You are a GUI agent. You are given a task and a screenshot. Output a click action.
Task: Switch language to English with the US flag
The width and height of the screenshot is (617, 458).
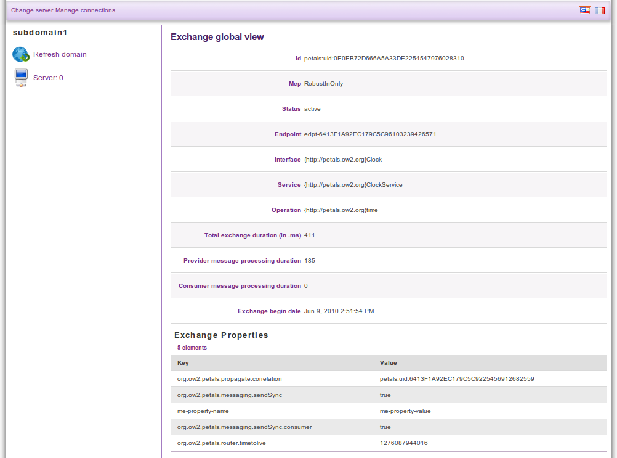(x=584, y=10)
